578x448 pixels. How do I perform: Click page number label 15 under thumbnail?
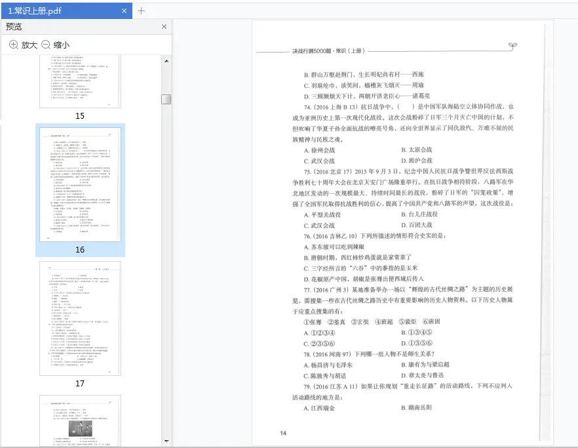click(x=80, y=116)
